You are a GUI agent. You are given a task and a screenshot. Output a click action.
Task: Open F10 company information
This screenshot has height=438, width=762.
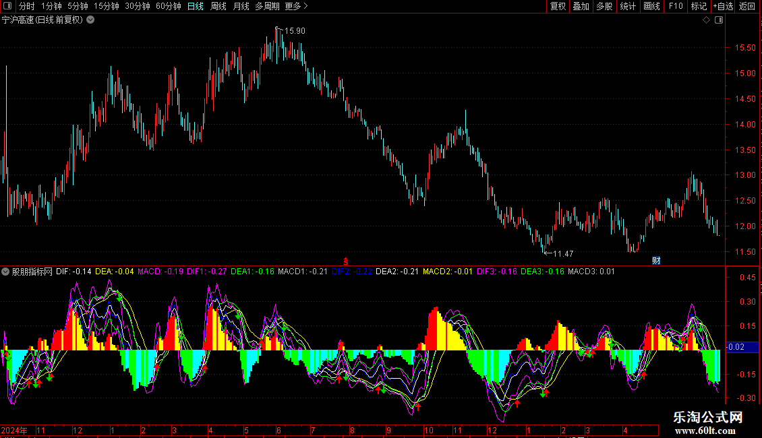point(676,6)
